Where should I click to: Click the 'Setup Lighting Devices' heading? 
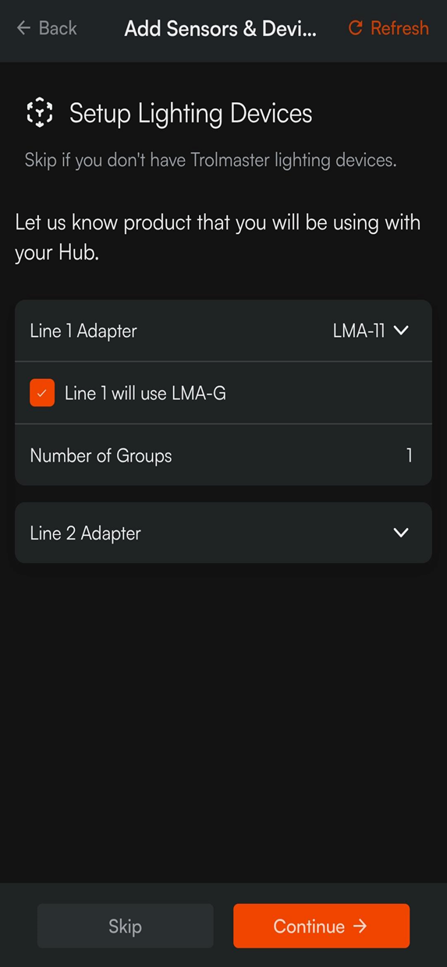[x=191, y=113]
